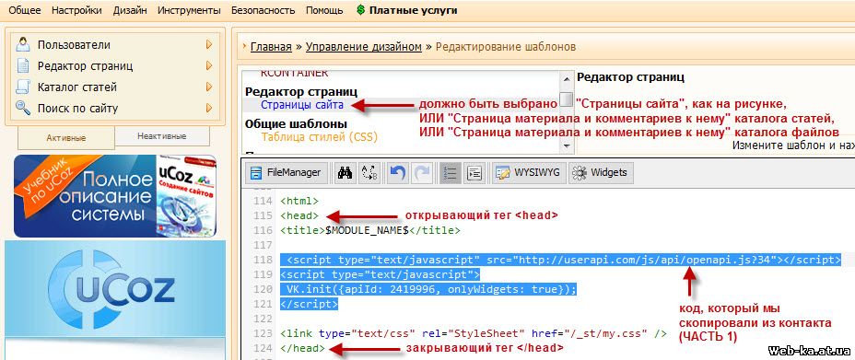855x360 pixels.
Task: Click template list scrollbar thumb
Action: 567,99
